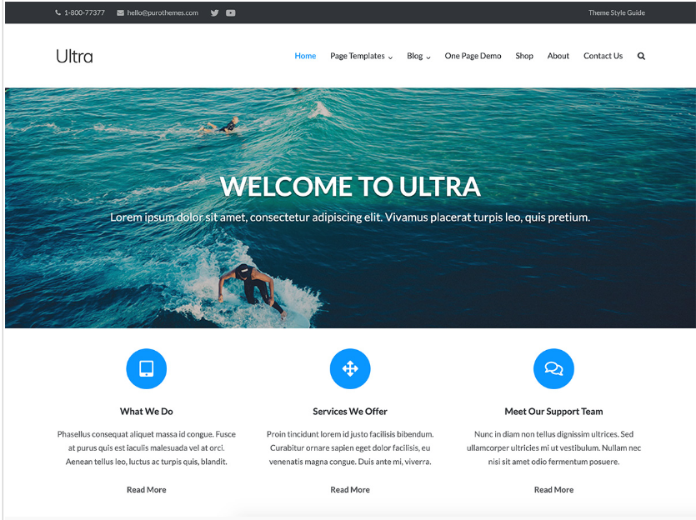The height and width of the screenshot is (520, 696).
Task: Open the Shop page
Action: (x=524, y=56)
